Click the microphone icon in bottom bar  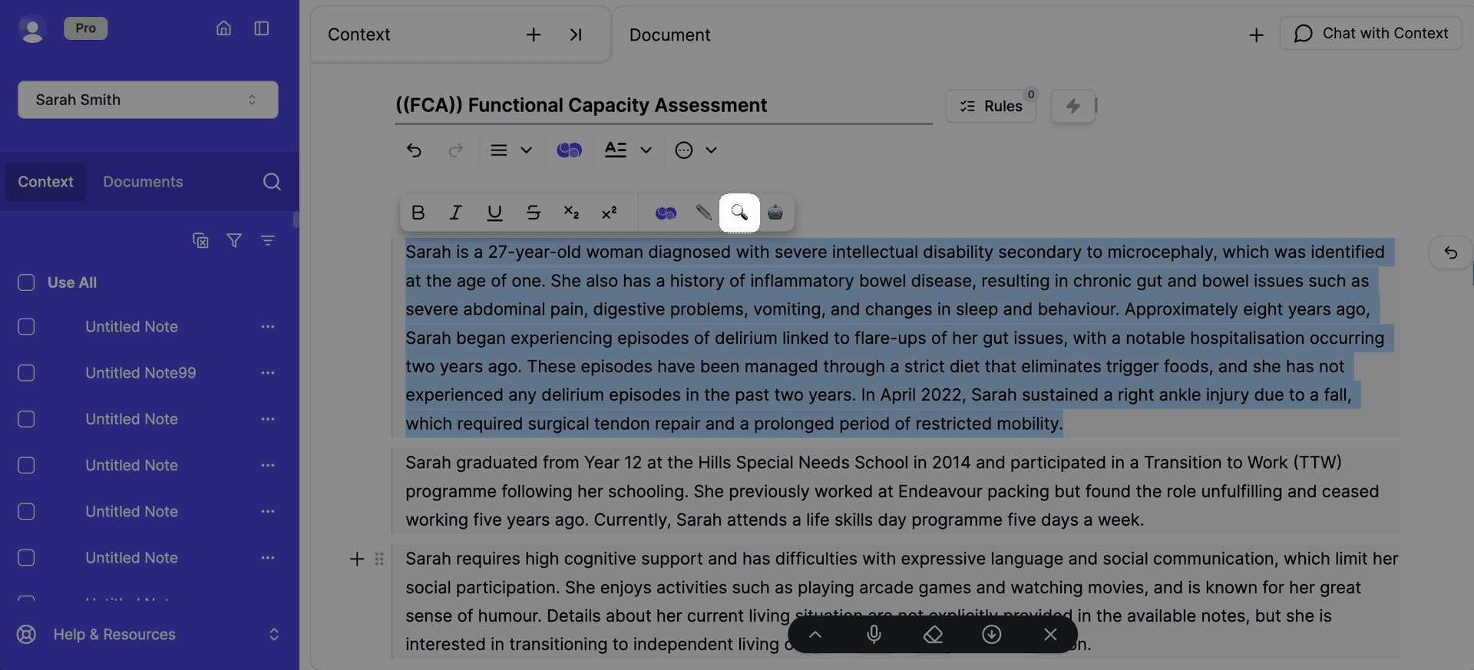click(x=874, y=634)
